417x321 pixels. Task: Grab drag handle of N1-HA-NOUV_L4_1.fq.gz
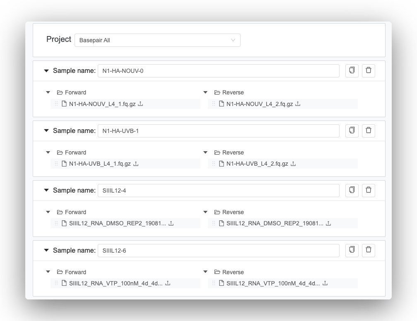pyautogui.click(x=56, y=104)
